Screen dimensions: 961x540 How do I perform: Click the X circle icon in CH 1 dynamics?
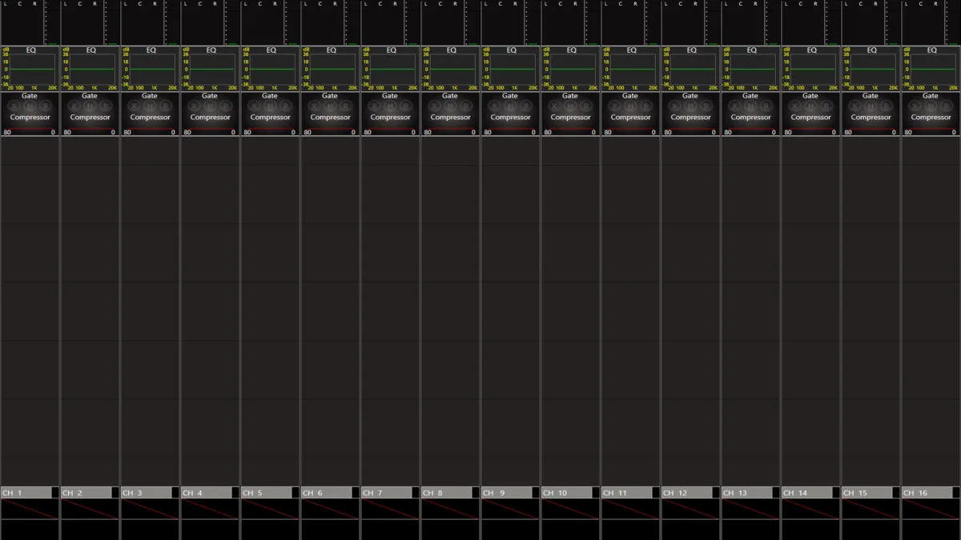pyautogui.click(x=14, y=106)
